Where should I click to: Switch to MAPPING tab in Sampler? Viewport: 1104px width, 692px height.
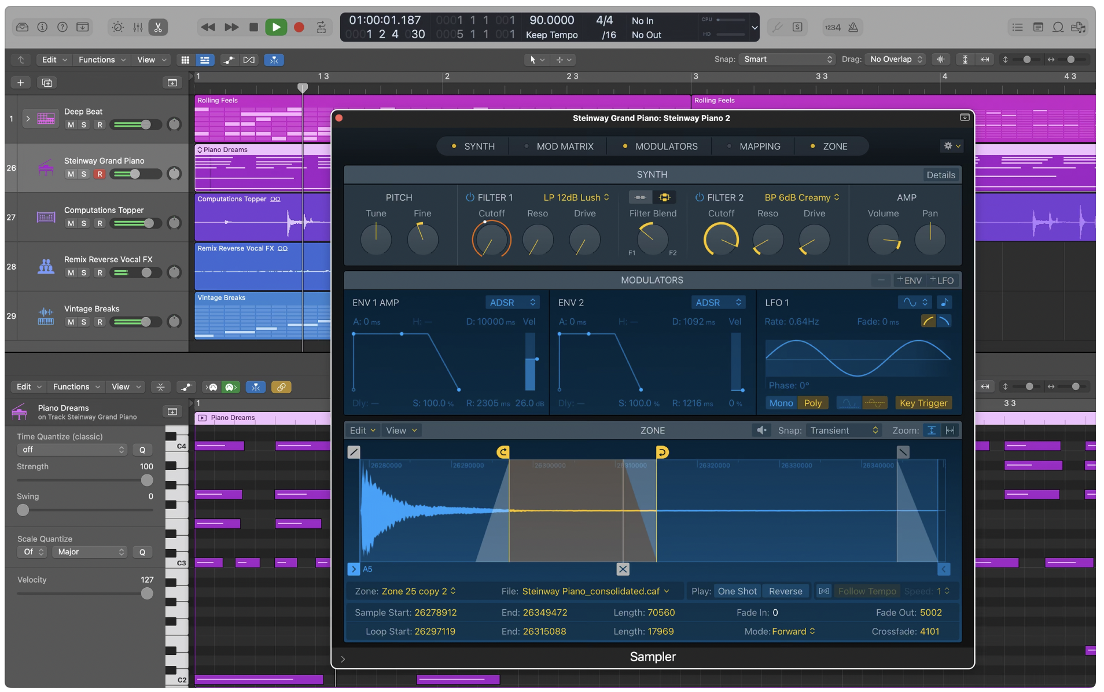coord(754,146)
